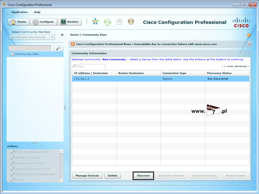Click Utilities list scroll down arrow
The width and height of the screenshot is (259, 194).
61,181
